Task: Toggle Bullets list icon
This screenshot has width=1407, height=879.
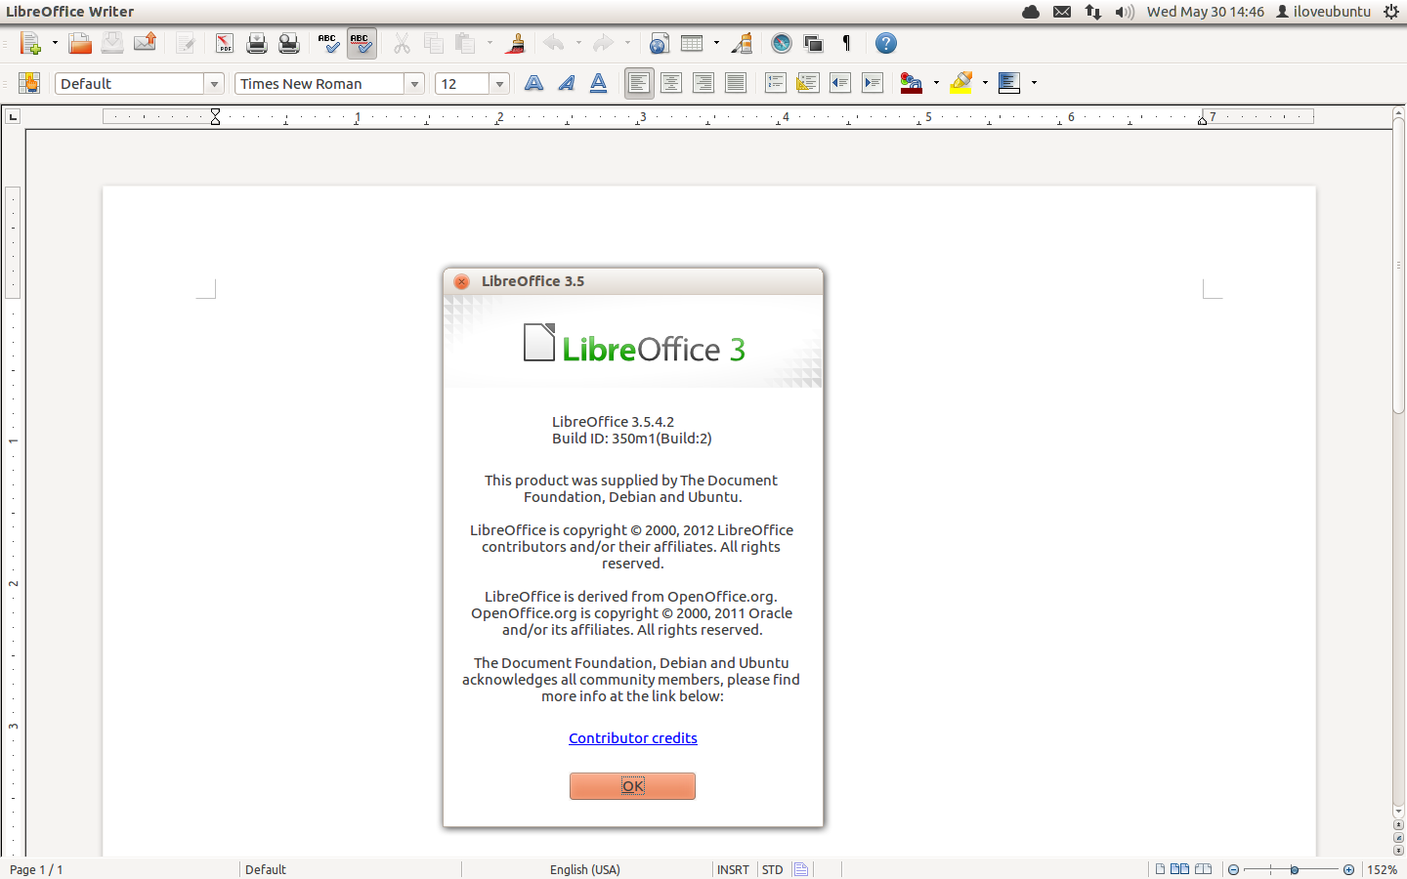Action: [808, 83]
